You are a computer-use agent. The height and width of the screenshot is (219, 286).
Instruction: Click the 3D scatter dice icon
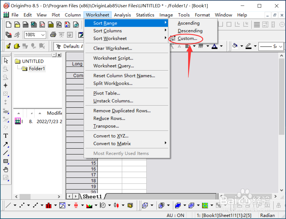[145, 205]
